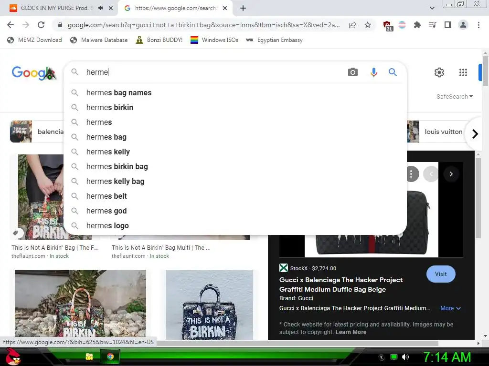Search by image with camera icon
Viewport: 489px width, 366px height.
[x=353, y=72]
